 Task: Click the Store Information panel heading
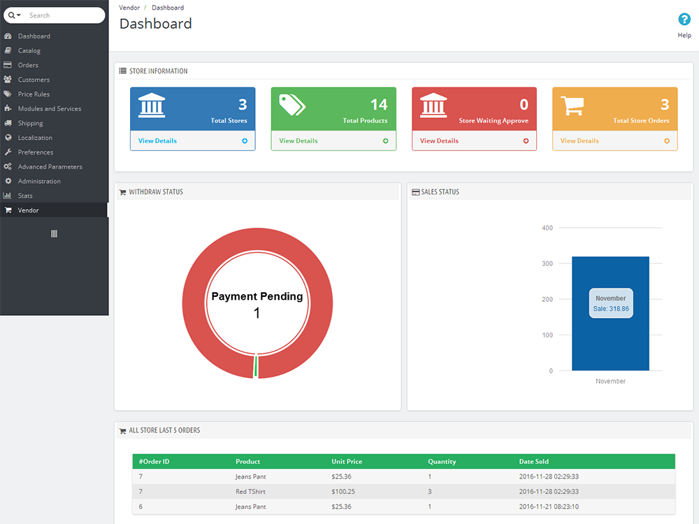click(158, 71)
